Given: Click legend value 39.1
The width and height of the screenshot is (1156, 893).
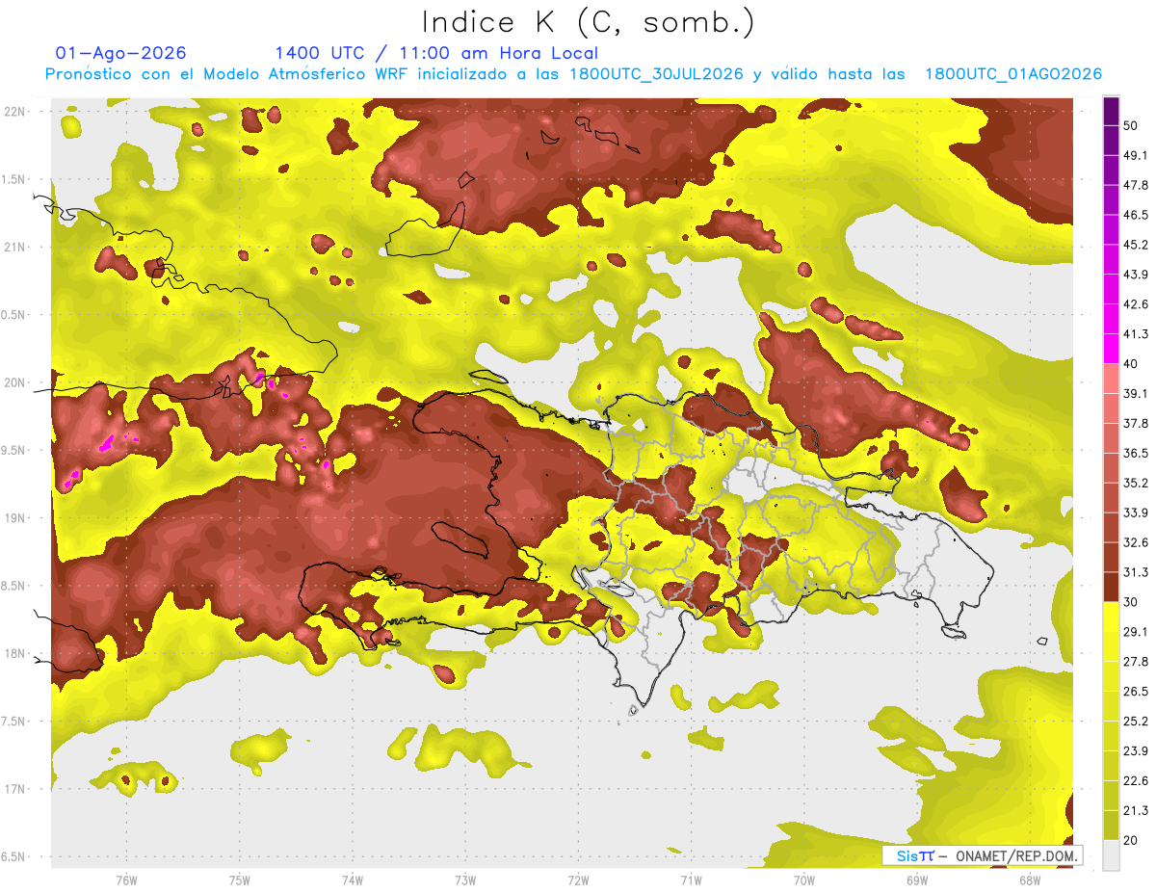Looking at the screenshot, I should (1135, 393).
